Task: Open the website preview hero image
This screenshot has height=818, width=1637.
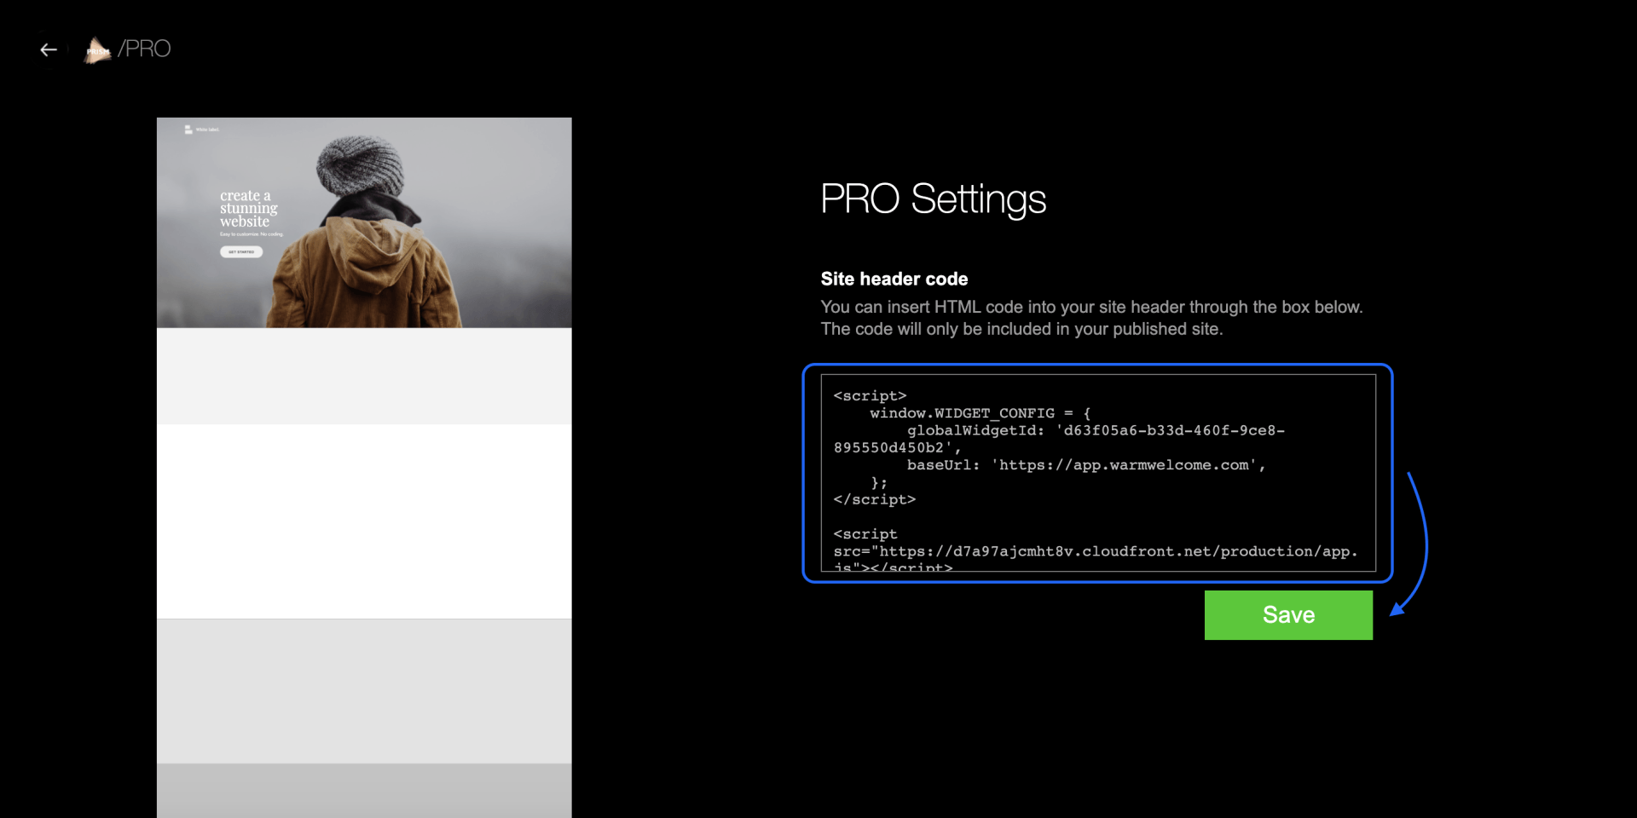Action: click(x=364, y=222)
